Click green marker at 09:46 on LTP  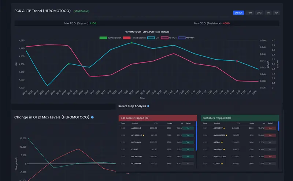(x=68, y=64)
